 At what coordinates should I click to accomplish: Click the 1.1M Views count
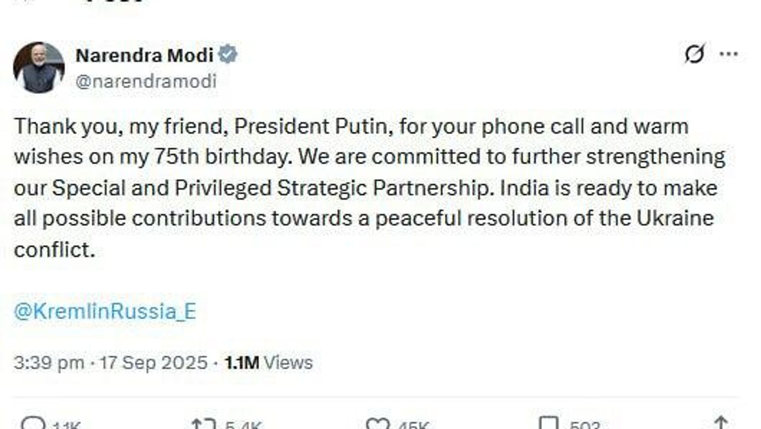[269, 363]
